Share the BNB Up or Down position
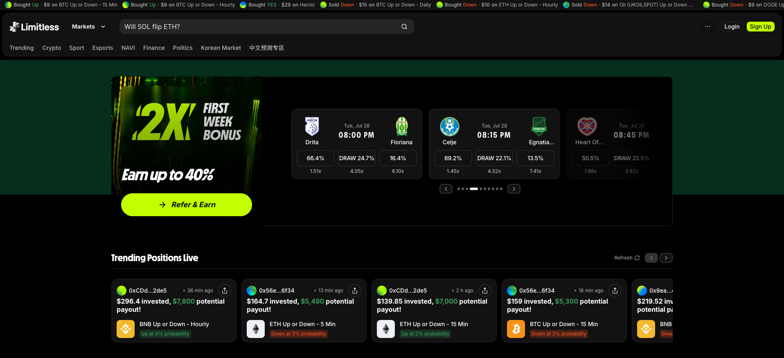This screenshot has width=784, height=358. point(225,291)
